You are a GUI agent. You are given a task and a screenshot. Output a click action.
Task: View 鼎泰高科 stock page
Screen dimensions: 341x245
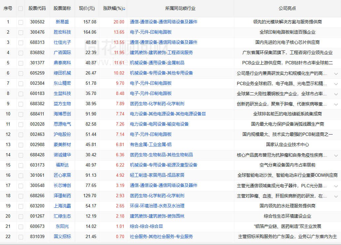point(62,63)
